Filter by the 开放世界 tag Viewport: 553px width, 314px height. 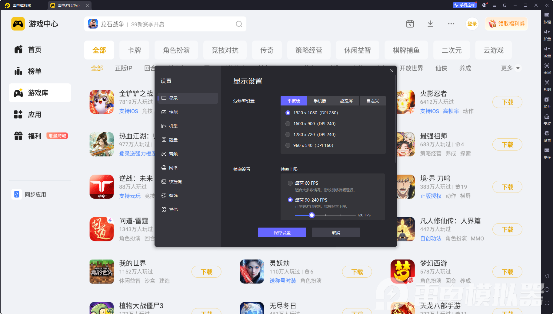tap(411, 68)
